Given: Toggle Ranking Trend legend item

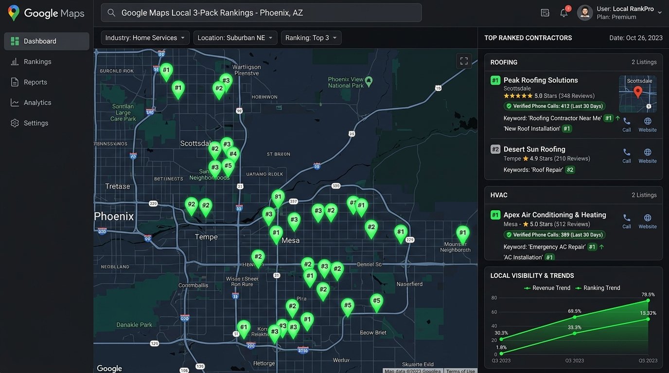Looking at the screenshot, I should click(x=598, y=288).
